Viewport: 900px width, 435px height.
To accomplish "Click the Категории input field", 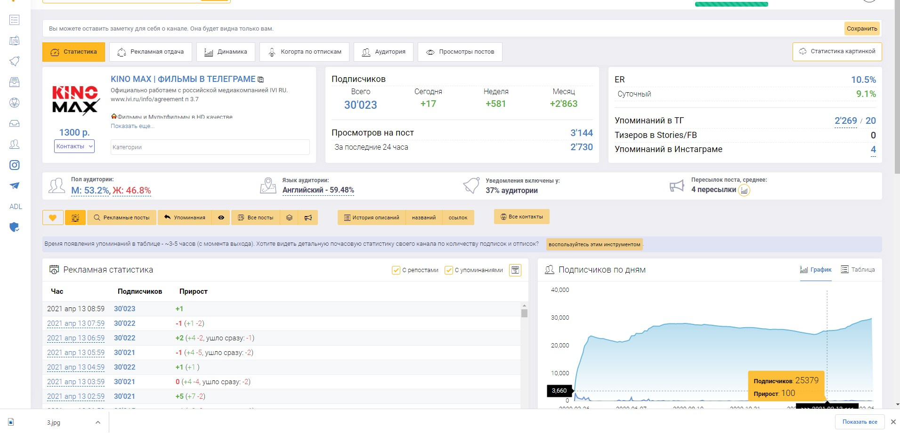I will coord(210,147).
